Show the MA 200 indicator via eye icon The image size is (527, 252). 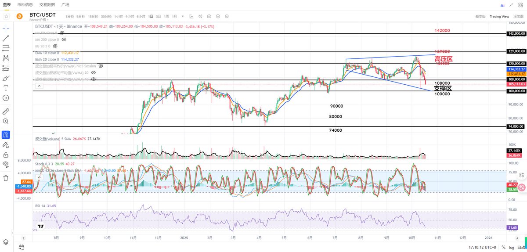(64, 40)
